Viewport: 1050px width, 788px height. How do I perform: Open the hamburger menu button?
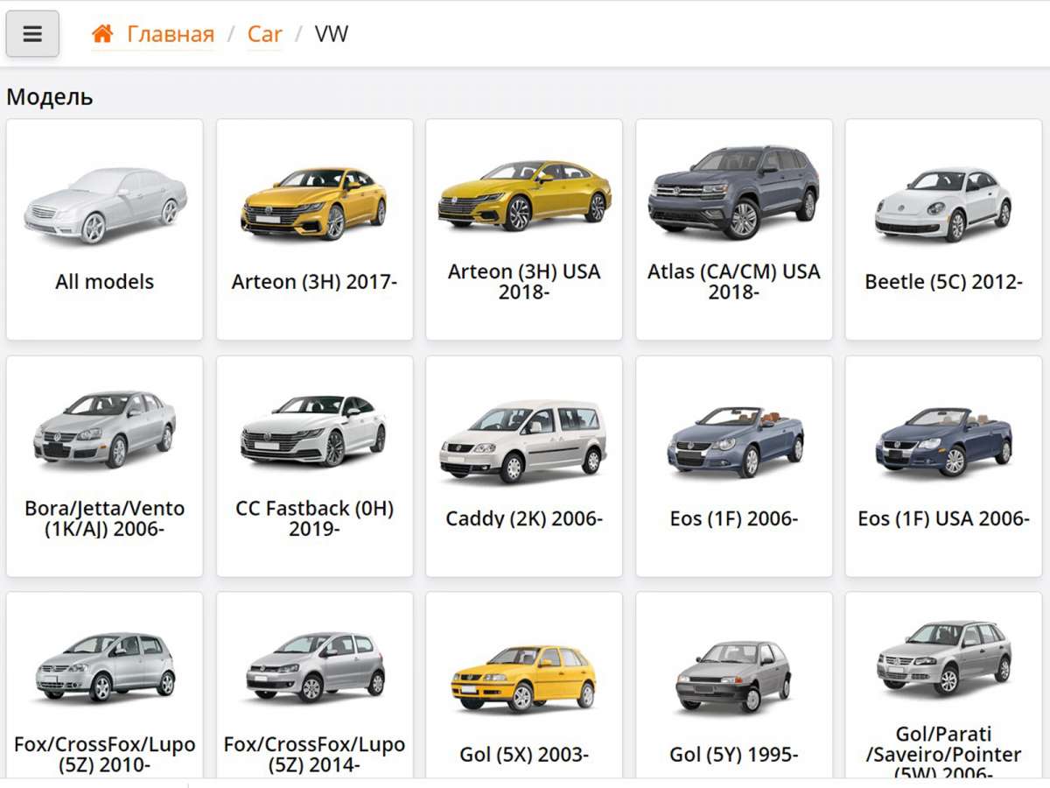click(32, 34)
